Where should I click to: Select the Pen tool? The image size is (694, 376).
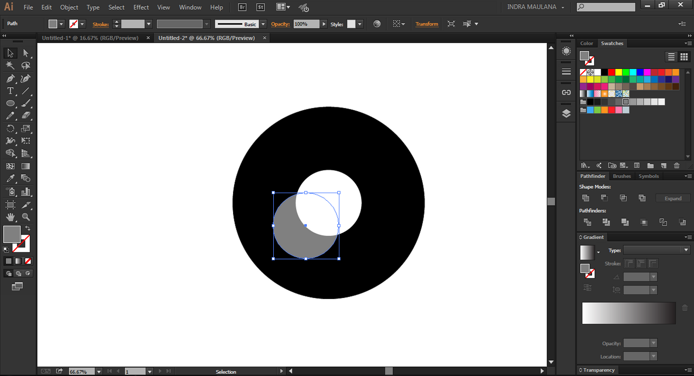point(10,79)
